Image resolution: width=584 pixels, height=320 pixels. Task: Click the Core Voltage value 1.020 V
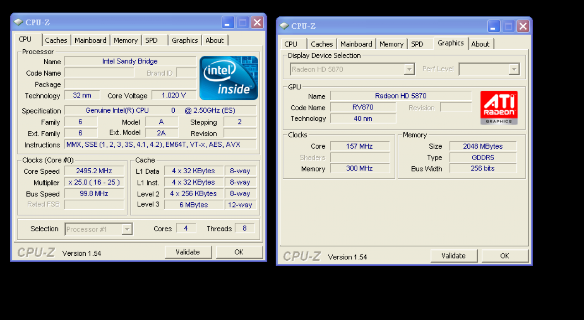(174, 95)
